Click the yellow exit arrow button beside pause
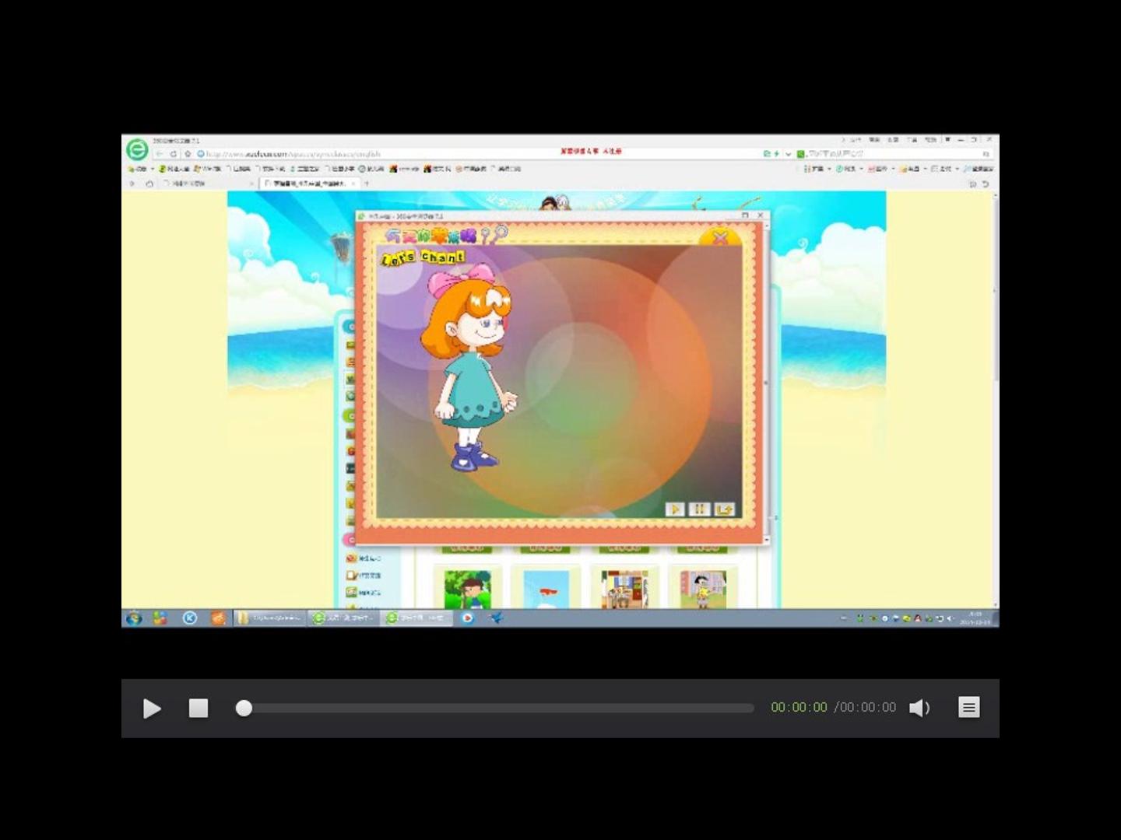The height and width of the screenshot is (840, 1121). 724,509
